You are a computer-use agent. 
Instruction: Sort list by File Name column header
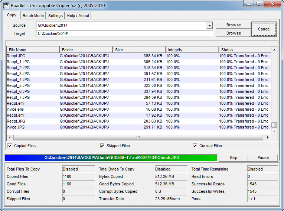pyautogui.click(x=33, y=50)
